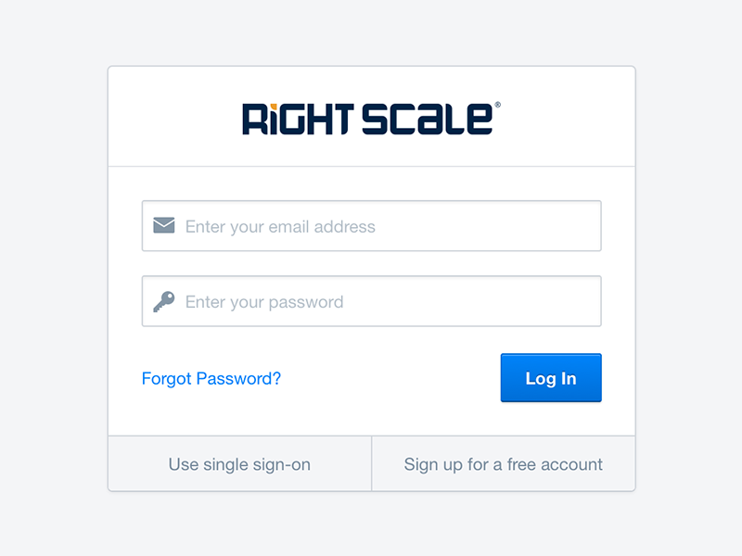Focus the email address input field
742x556 pixels.
click(x=372, y=226)
